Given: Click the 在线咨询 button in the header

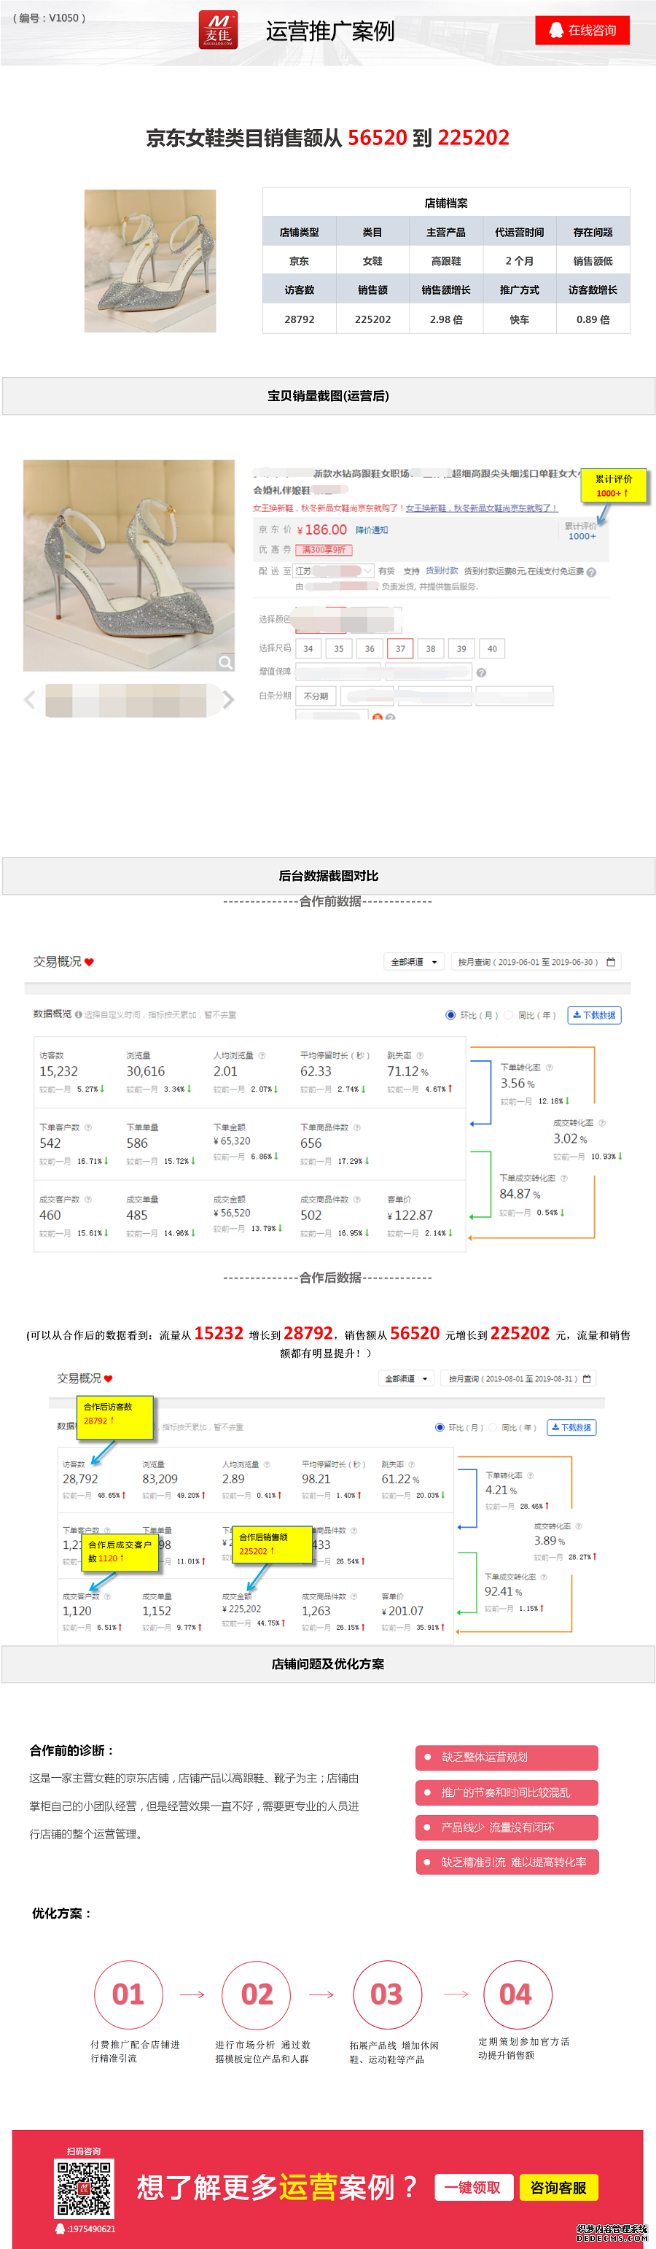Looking at the screenshot, I should [x=582, y=31].
